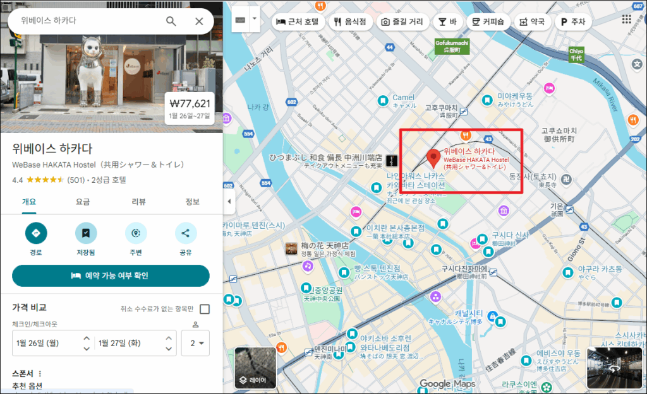This screenshot has width=647, height=394.
Task: Select the 근처 호텔 filter chip
Action: (x=298, y=22)
